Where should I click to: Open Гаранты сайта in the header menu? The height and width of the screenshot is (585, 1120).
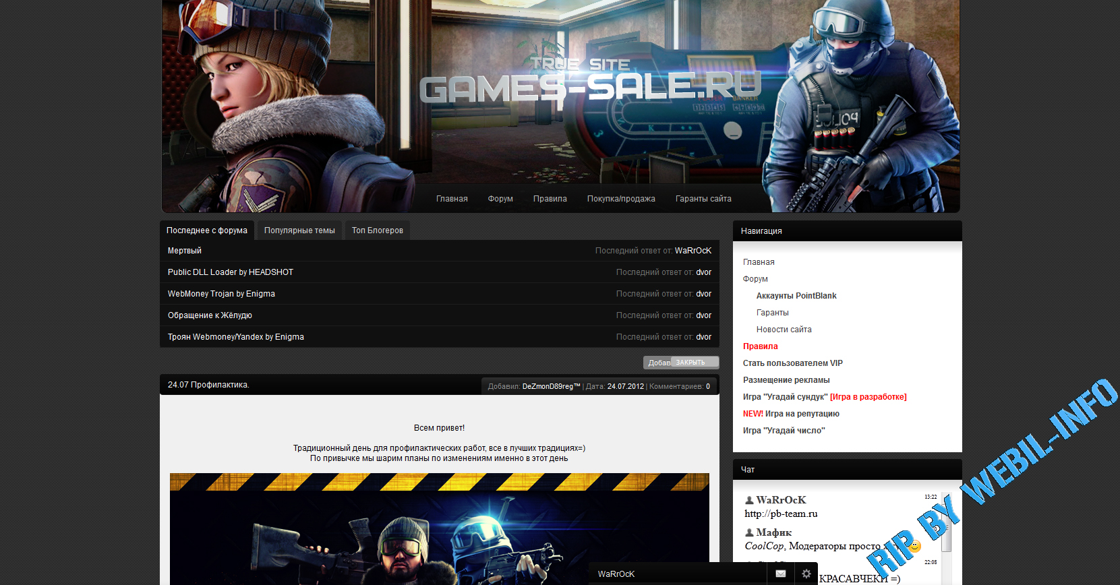click(703, 199)
